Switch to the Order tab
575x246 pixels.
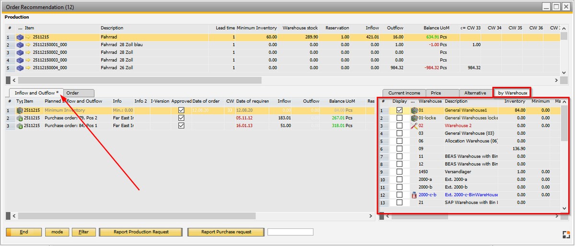79,93
